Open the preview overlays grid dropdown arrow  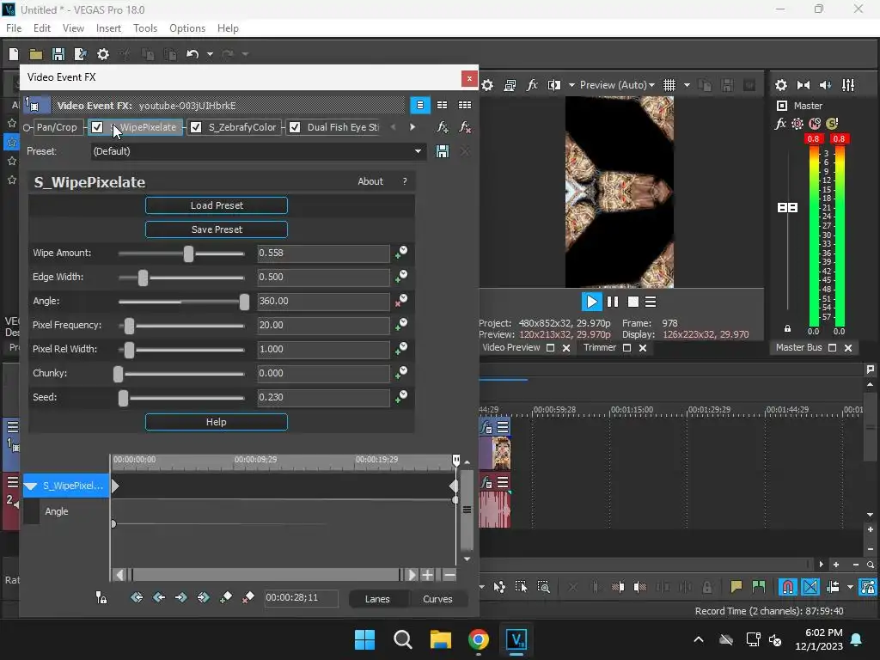[687, 85]
